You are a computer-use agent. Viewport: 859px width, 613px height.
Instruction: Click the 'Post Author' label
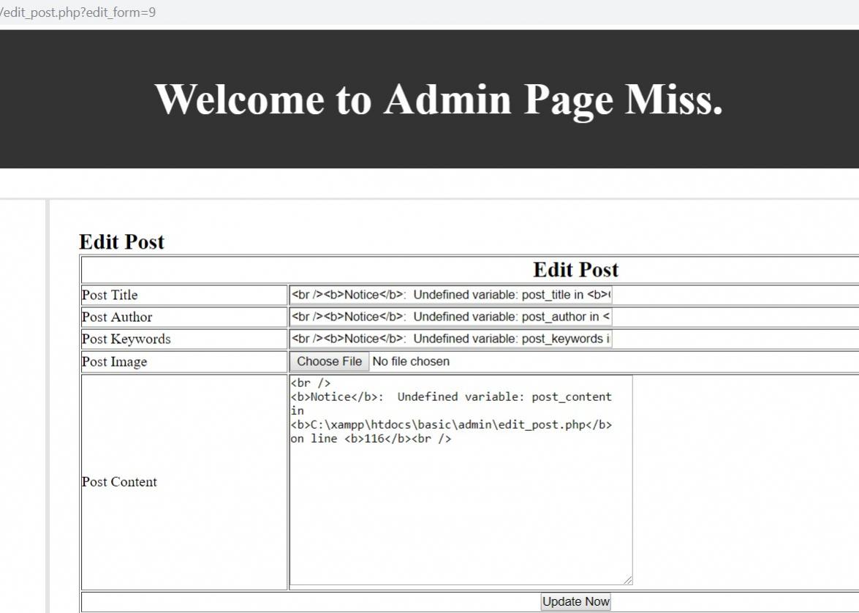pos(117,317)
